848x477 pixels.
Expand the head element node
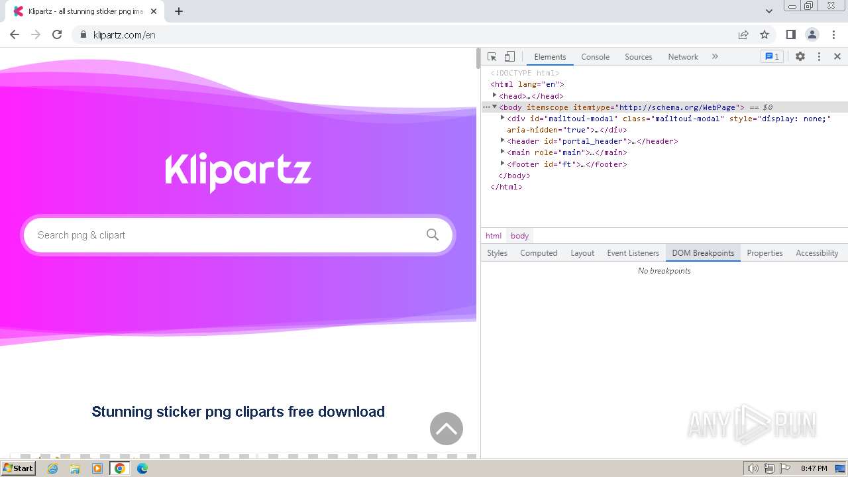click(x=494, y=95)
